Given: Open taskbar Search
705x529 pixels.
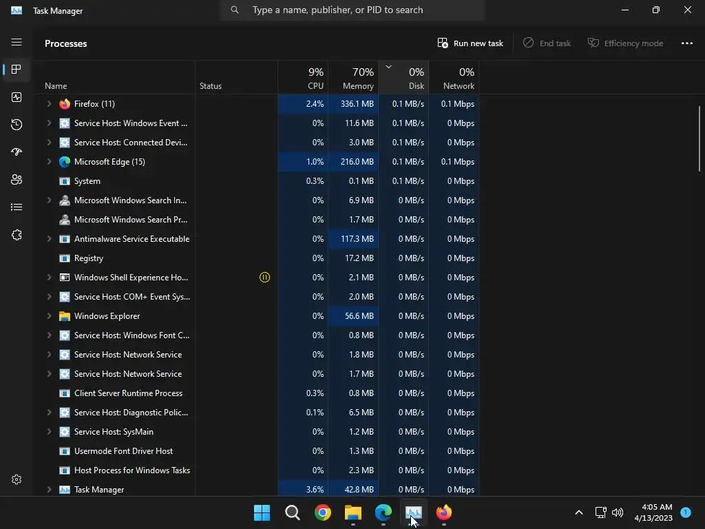Looking at the screenshot, I should click(x=292, y=512).
